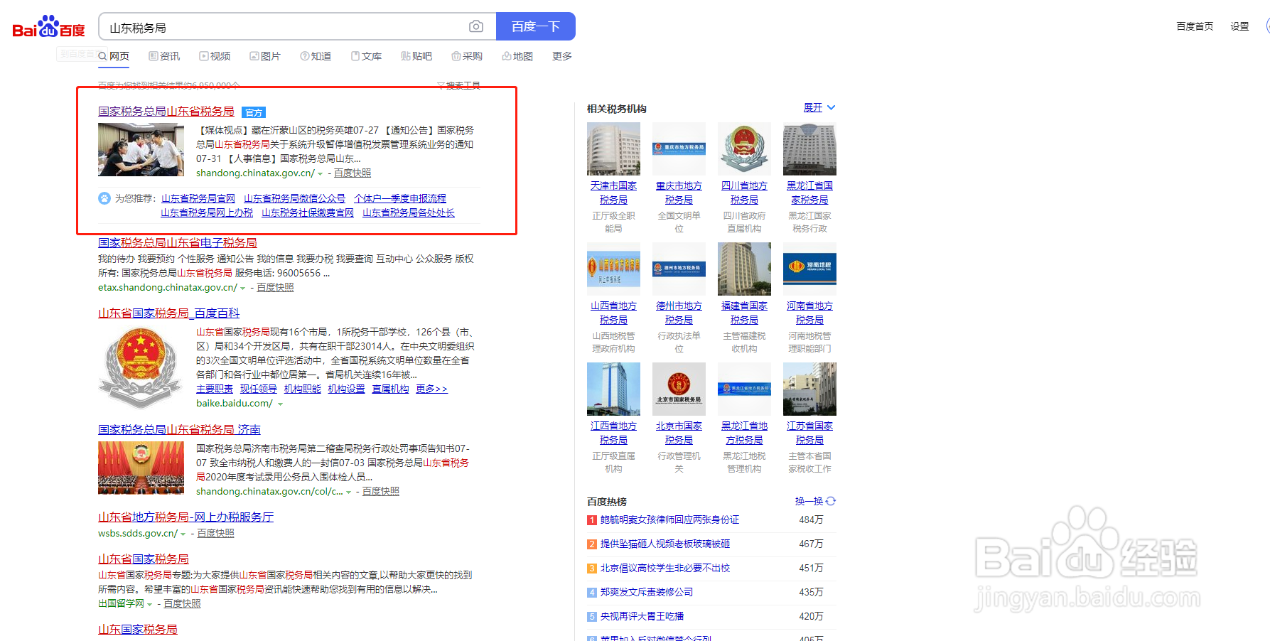The image size is (1270, 641).
Task: Open 现任领导 sublink
Action: [259, 389]
